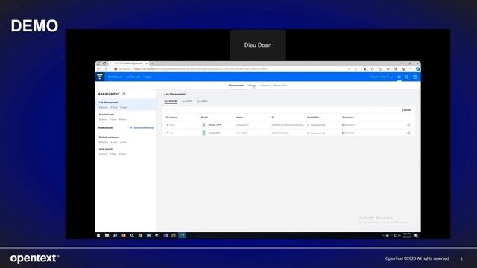Switch to the Management tab
Screen dimensions: 477x268
click(x=236, y=86)
